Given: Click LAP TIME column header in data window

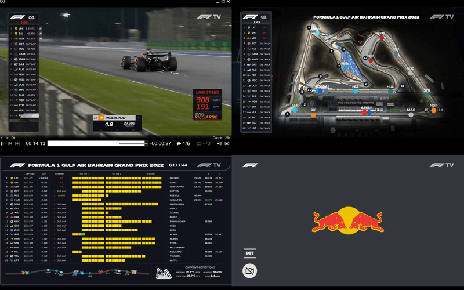Looking at the screenshot, I should (x=30, y=173).
